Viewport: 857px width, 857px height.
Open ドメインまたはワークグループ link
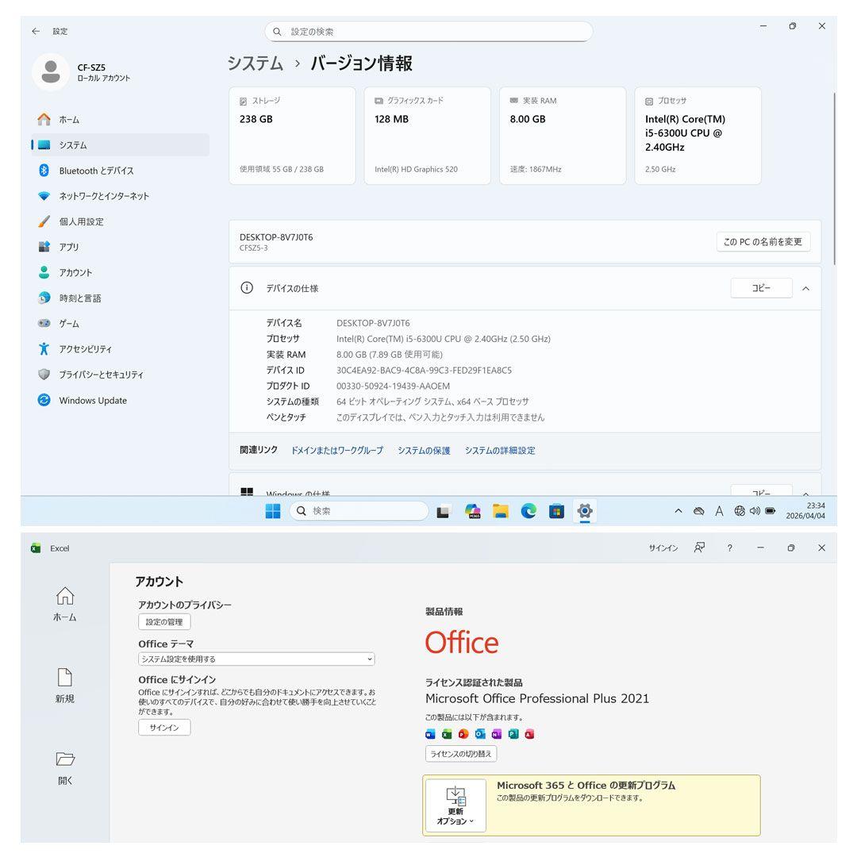337,451
